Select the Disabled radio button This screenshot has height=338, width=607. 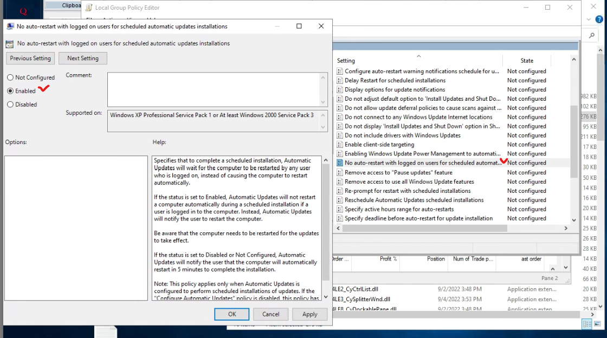coord(10,105)
